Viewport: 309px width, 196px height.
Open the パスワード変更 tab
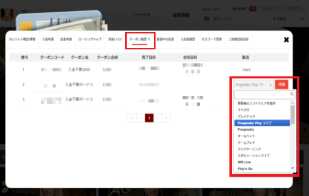coord(212,39)
